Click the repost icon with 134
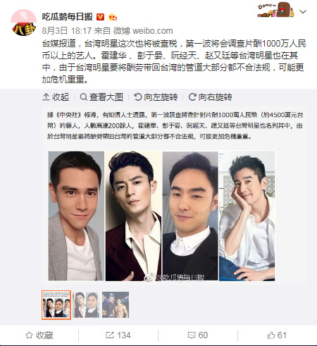 point(118,335)
